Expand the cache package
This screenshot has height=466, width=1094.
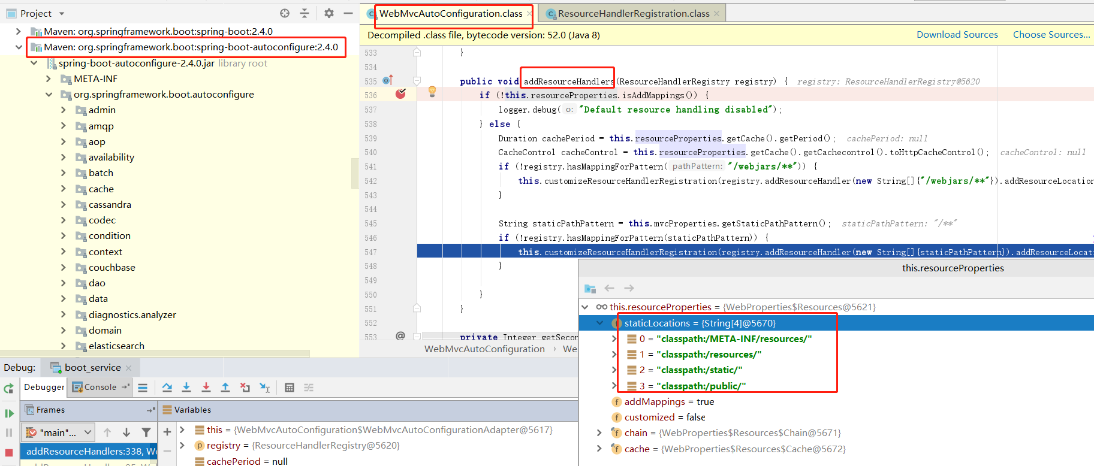click(64, 189)
